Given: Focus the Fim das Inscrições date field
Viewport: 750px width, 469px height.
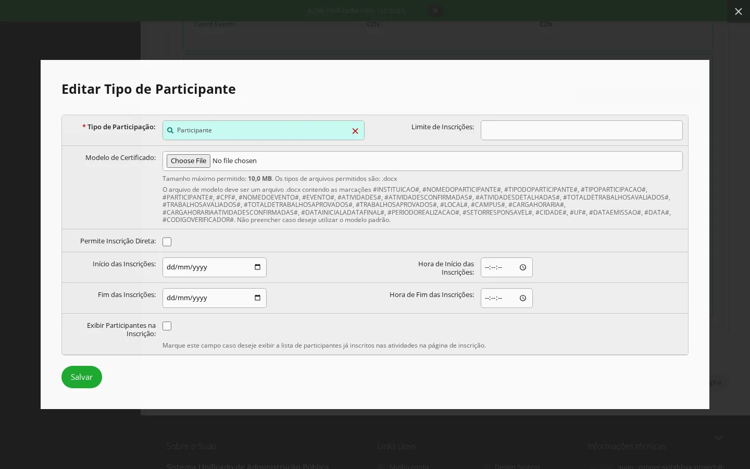Looking at the screenshot, I should 215,298.
